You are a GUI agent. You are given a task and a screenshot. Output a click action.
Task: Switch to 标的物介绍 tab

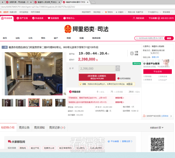coord(8,128)
